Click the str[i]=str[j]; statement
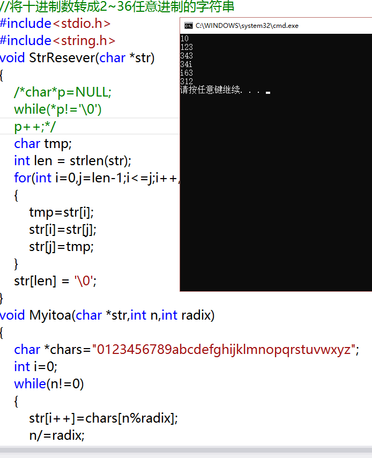The image size is (372, 458). point(63,230)
